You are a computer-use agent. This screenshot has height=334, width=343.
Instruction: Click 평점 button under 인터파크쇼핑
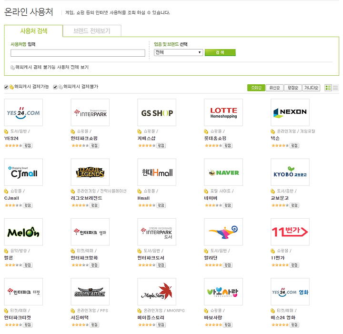tap(94, 145)
